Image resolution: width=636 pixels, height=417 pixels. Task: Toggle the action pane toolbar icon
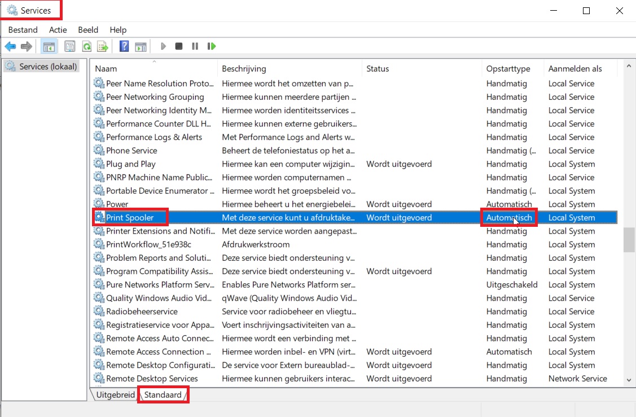point(141,46)
